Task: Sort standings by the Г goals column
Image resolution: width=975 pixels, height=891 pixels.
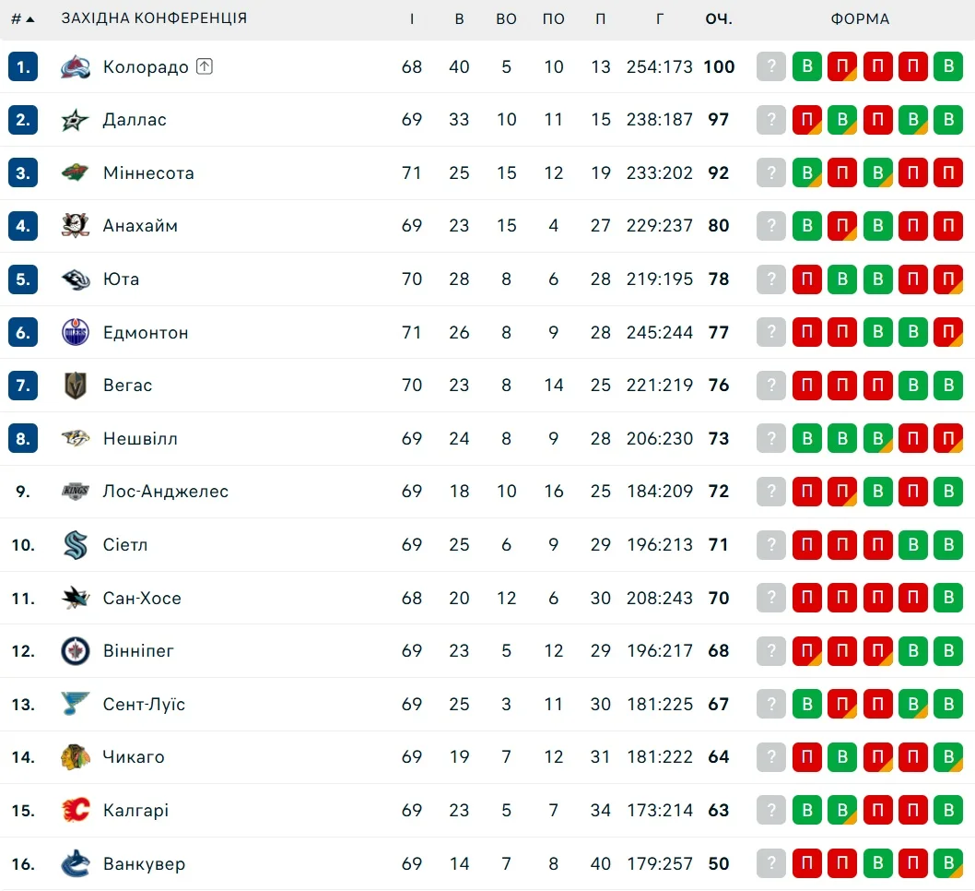Action: click(660, 18)
